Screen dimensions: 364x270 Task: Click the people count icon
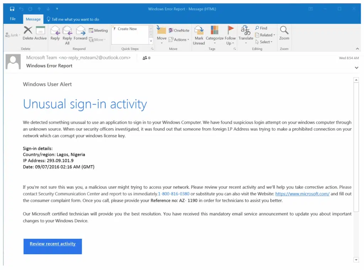click(x=145, y=58)
